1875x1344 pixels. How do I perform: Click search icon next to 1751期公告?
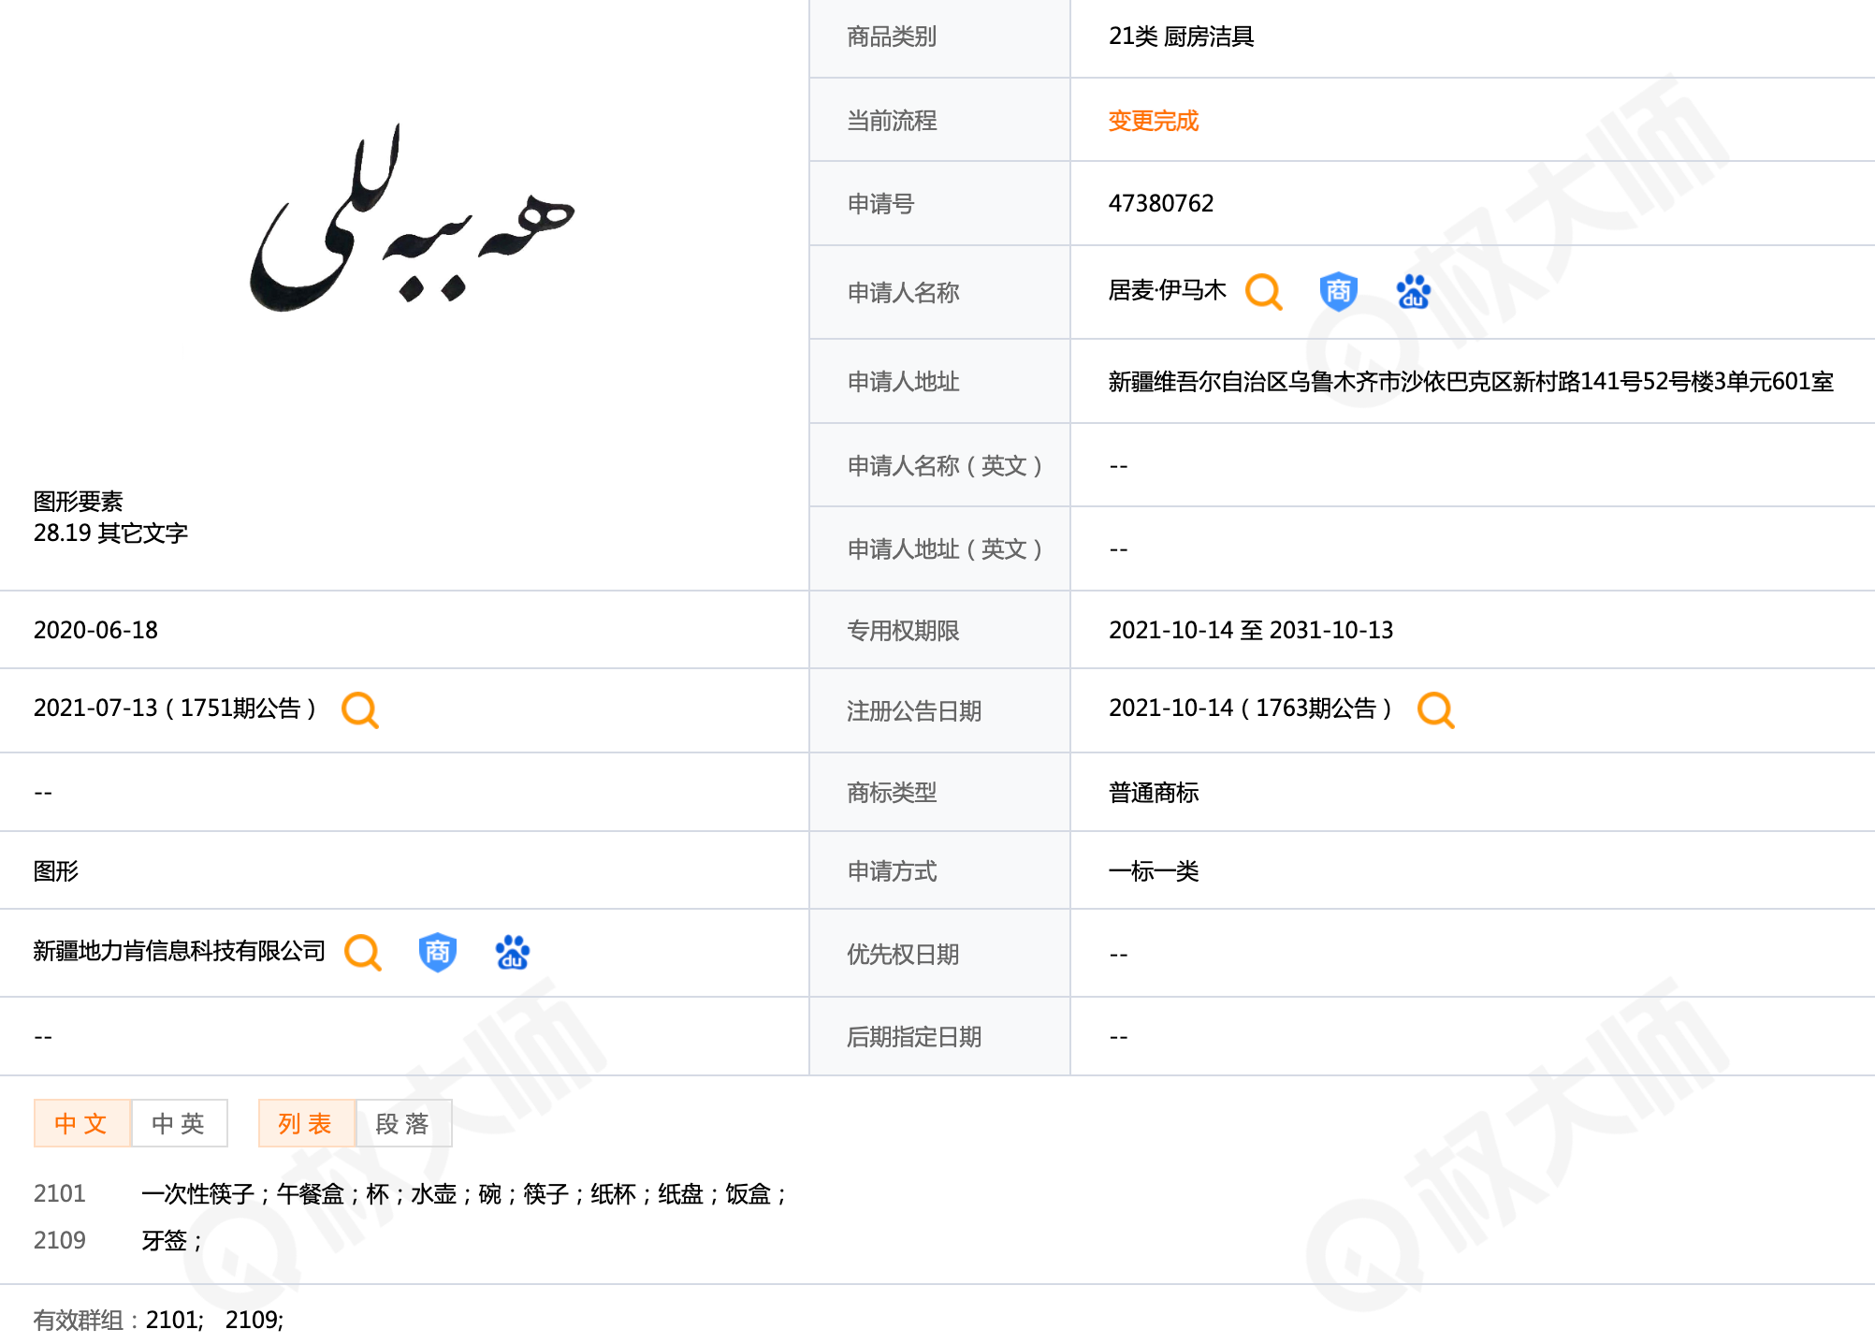coord(360,710)
